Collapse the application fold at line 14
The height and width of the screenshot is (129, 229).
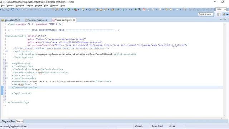[x=7, y=63]
